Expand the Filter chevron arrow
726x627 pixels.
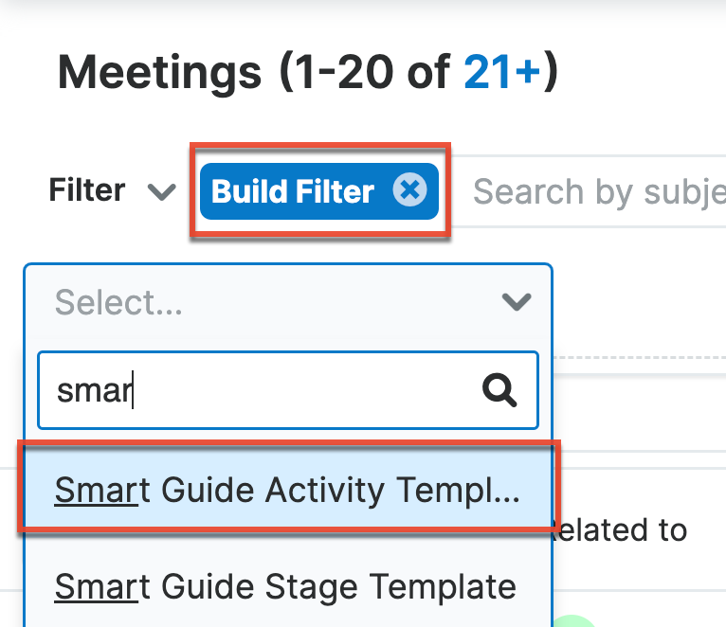(x=162, y=192)
